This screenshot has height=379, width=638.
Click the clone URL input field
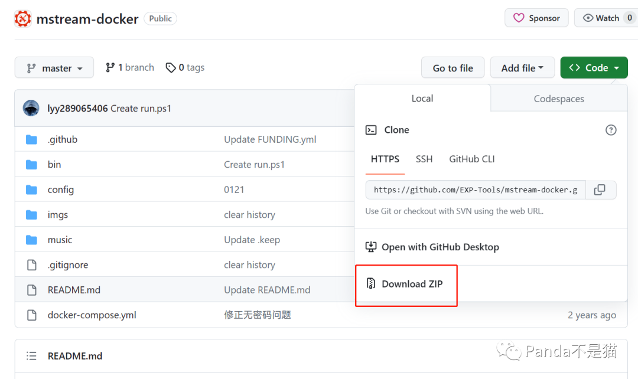coord(475,190)
